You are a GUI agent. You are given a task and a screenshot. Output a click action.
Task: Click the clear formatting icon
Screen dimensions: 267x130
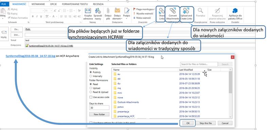[79, 11]
